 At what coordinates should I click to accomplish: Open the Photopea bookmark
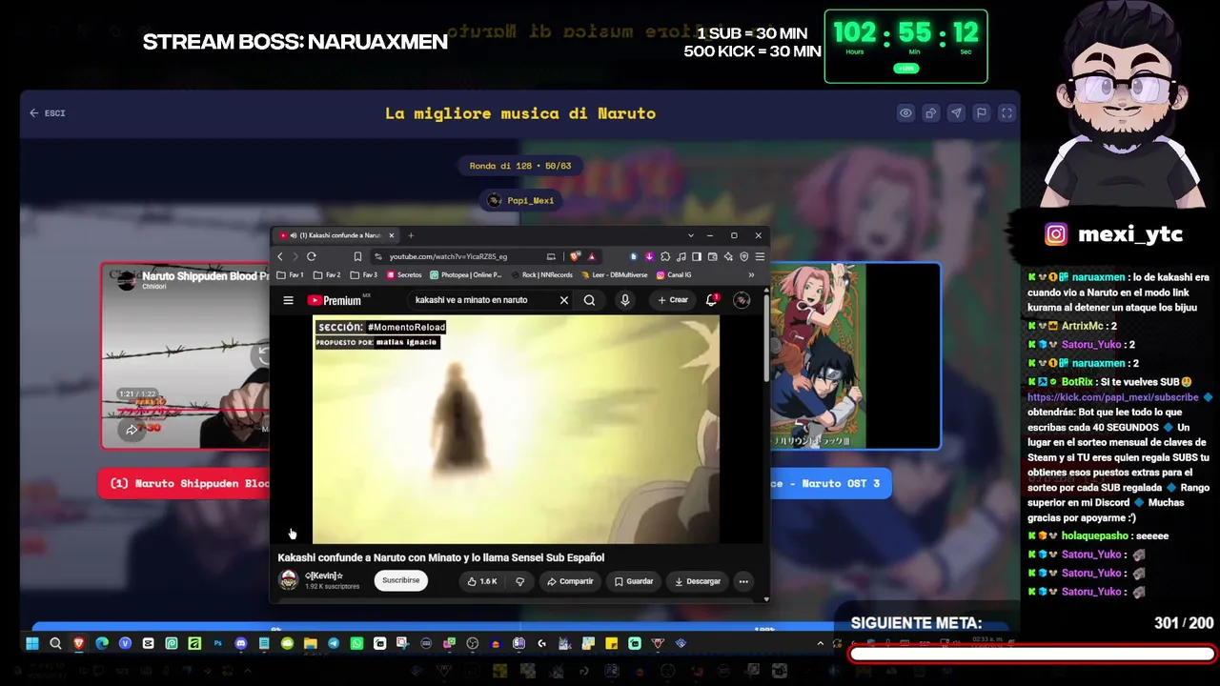tap(465, 275)
